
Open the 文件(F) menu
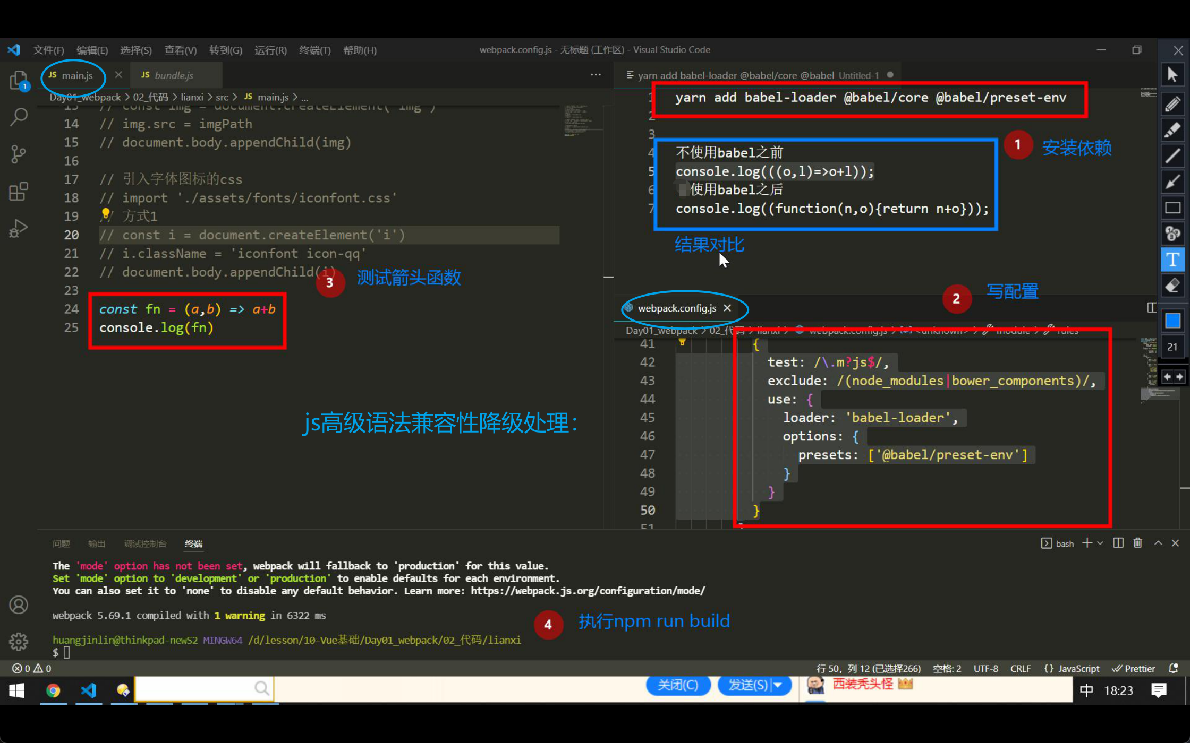tap(48, 50)
